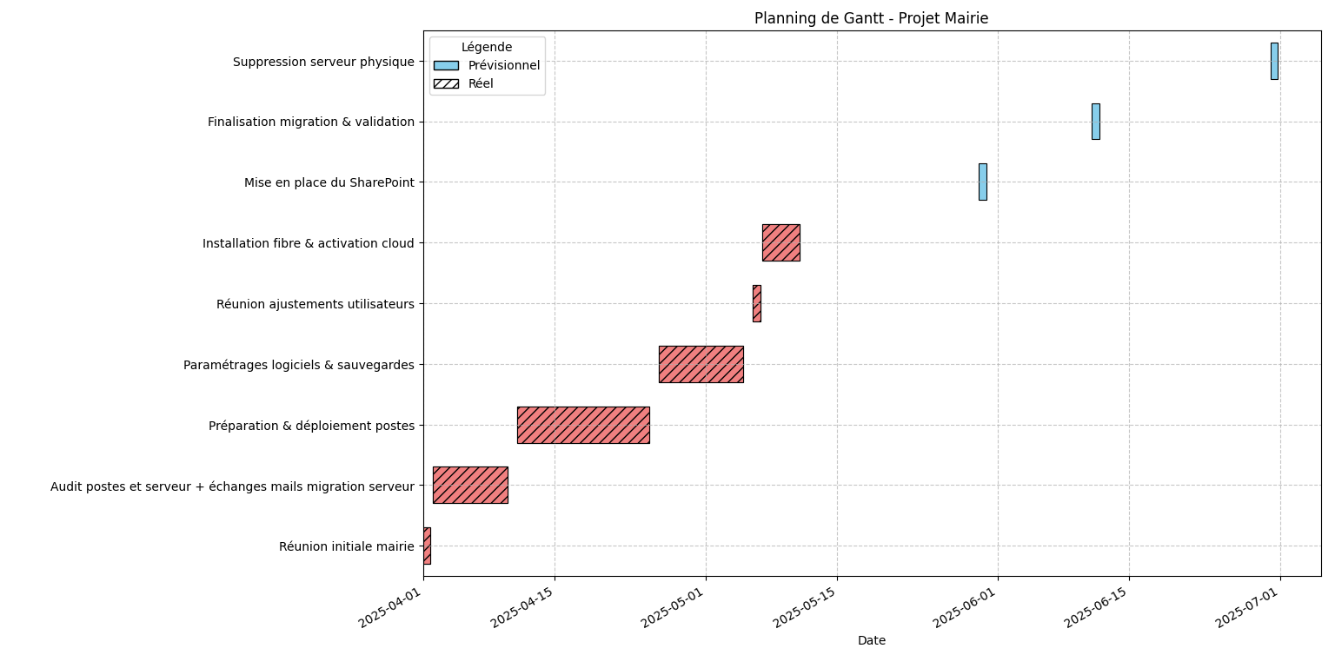Click the Réunion ajustements utilisateurs bar

click(x=755, y=303)
